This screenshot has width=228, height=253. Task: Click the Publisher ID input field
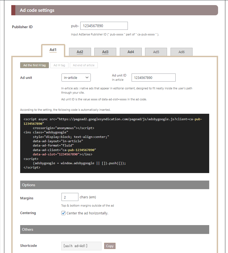tap(104, 26)
